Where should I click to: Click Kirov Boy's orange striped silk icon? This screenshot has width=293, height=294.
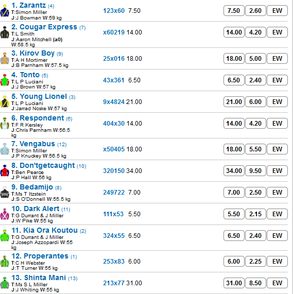5,59
